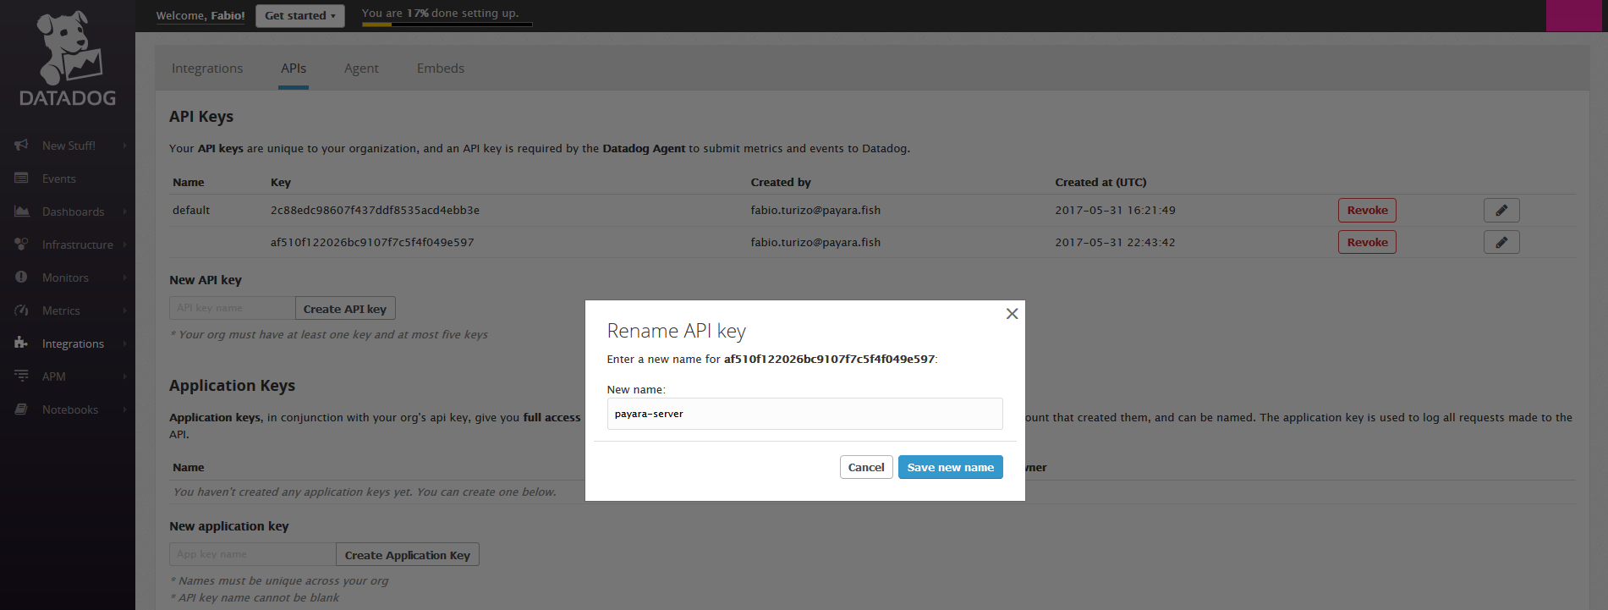Close the Rename API key dialog
Image resolution: width=1608 pixels, height=610 pixels.
point(1012,314)
